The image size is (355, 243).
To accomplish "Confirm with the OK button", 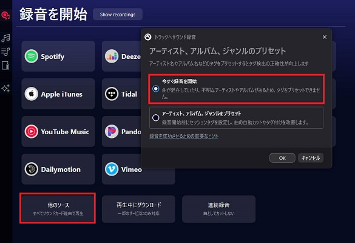I will click(x=282, y=158).
